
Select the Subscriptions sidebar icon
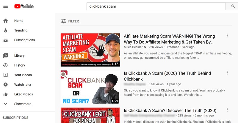(6, 40)
